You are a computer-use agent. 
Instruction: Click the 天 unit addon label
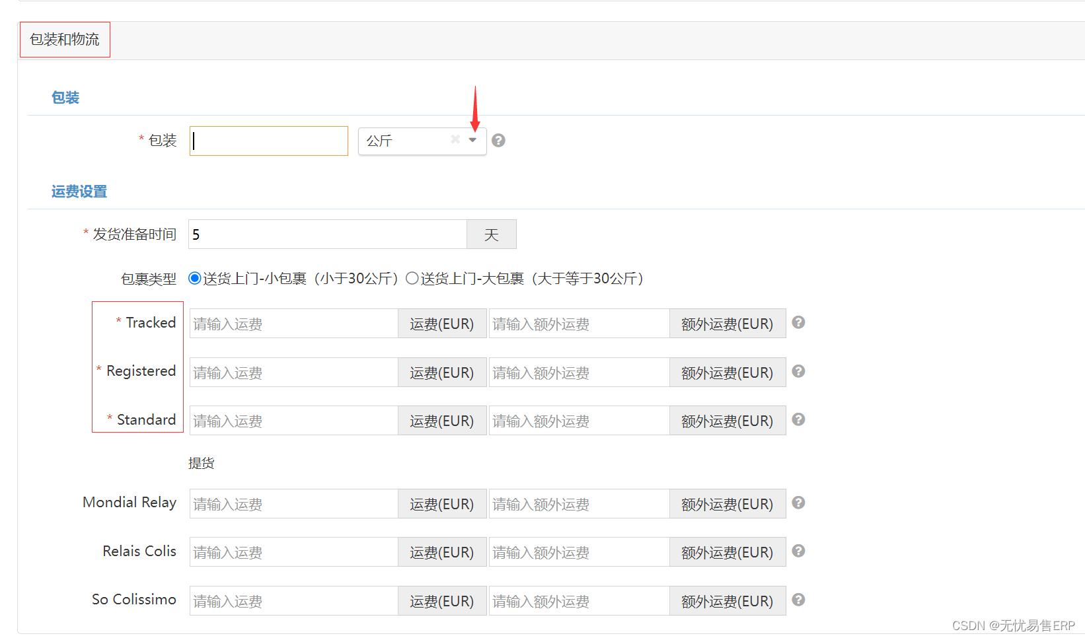[x=492, y=234]
